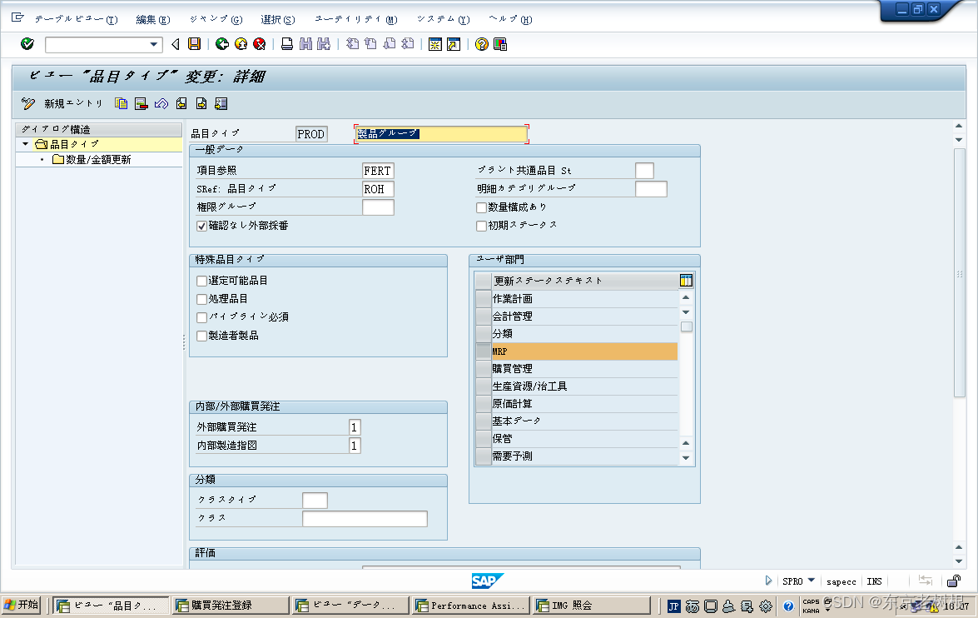
Task: Open the Find (binoculars) icon
Action: click(306, 43)
